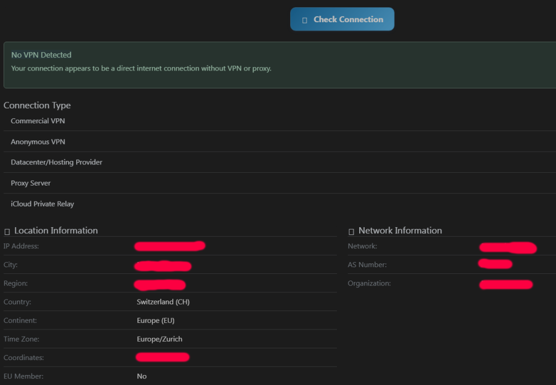This screenshot has width=556, height=385.
Task: Click the Europe/Zurich time zone value
Action: pos(160,339)
